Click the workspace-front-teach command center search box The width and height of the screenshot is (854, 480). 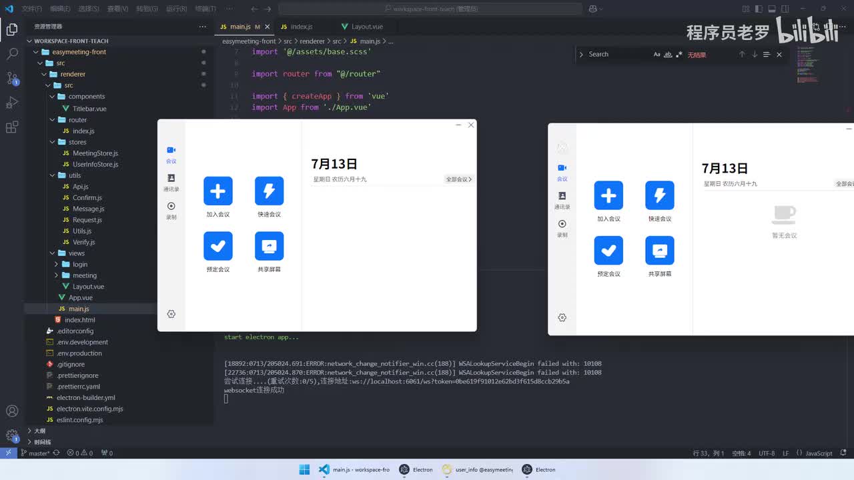coord(430,9)
